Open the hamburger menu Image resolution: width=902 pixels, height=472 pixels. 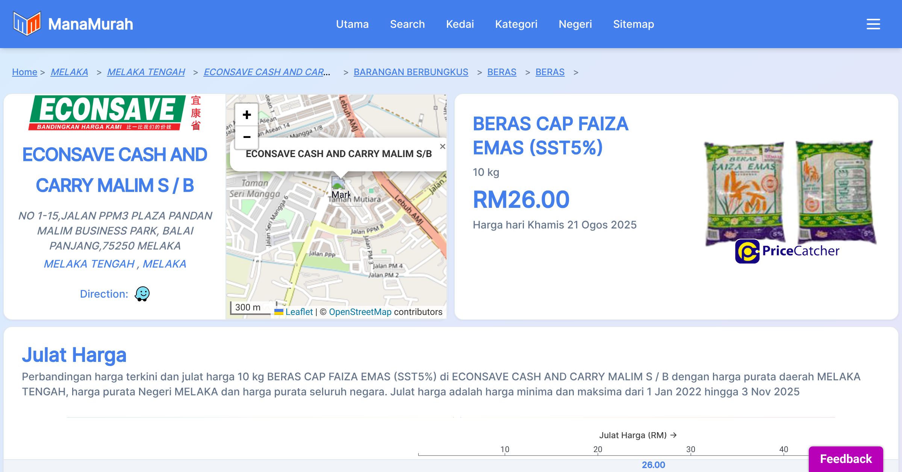pos(873,24)
